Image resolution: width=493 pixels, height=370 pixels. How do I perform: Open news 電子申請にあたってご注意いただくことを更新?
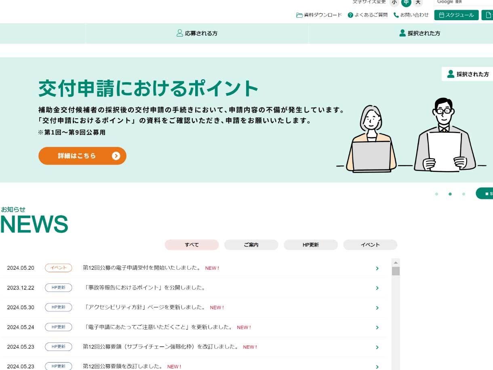pos(158,327)
